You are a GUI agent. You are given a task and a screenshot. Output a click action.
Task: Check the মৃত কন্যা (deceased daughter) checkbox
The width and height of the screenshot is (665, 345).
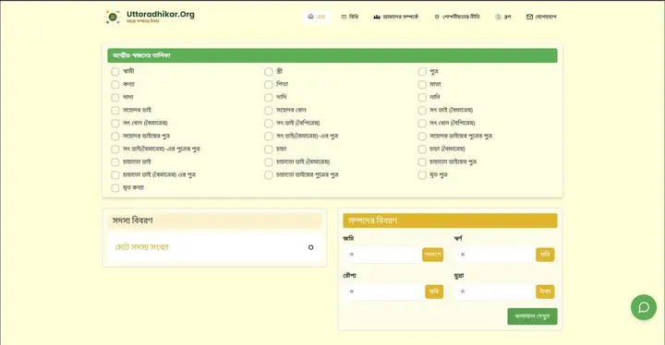pyautogui.click(x=115, y=188)
